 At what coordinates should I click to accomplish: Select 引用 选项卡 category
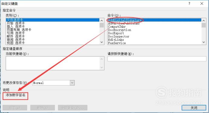(53, 33)
